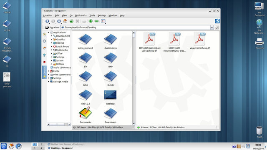Go back with the Back arrow
Screen dimensions: 267x150
(47, 21)
